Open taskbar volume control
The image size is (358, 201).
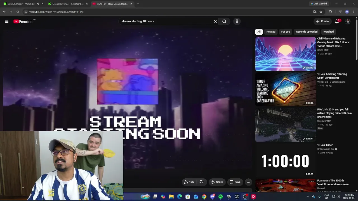click(x=338, y=197)
